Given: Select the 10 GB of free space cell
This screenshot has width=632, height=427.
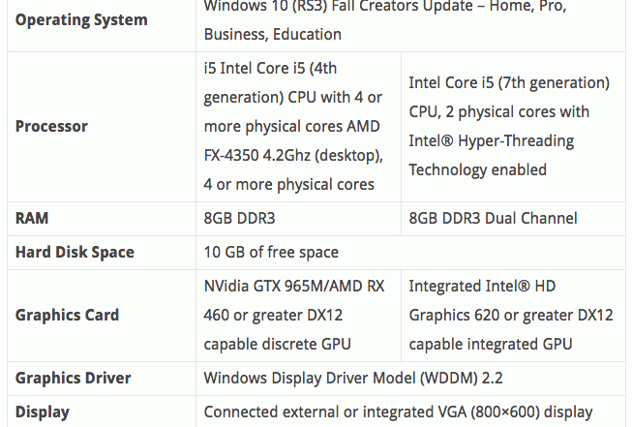Looking at the screenshot, I should coord(410,252).
